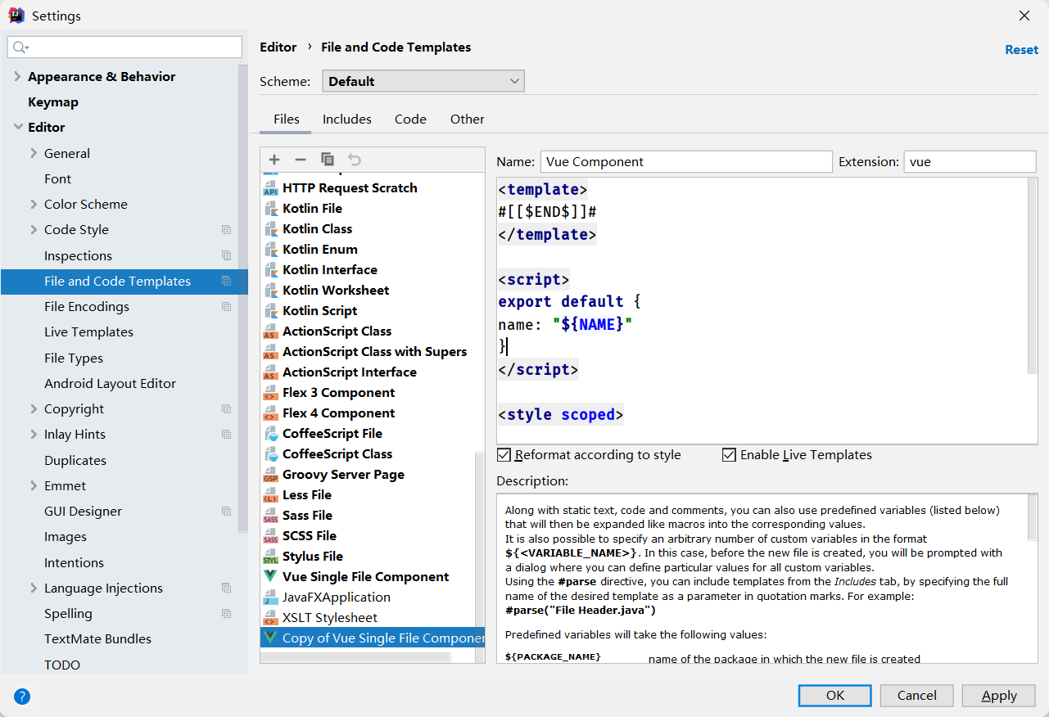
Task: Collapse the Editor settings section
Action: tap(17, 127)
